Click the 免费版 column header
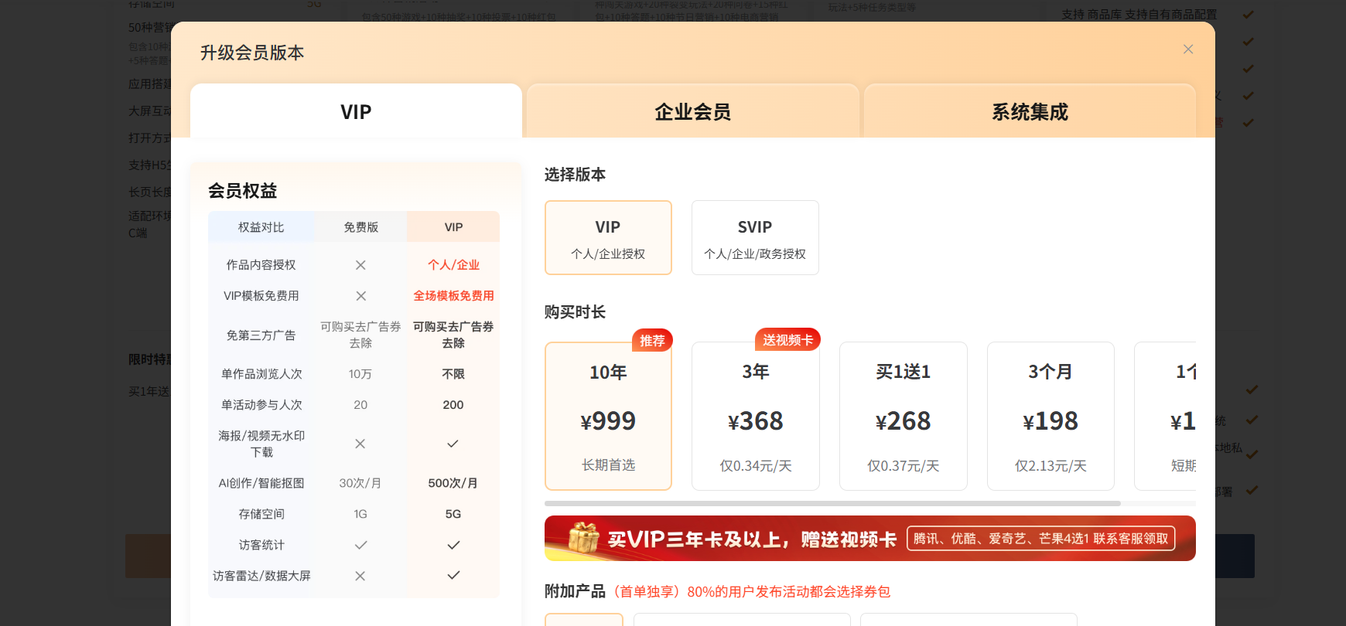The width and height of the screenshot is (1346, 626). pos(360,227)
